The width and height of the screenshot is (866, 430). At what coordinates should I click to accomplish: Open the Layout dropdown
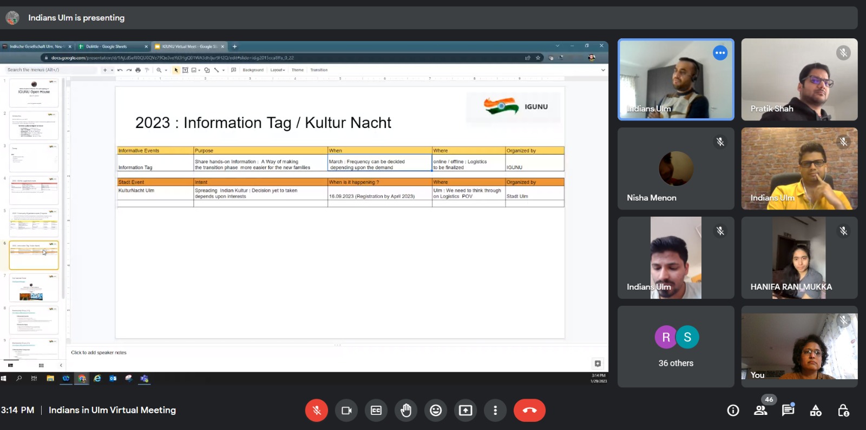278,70
